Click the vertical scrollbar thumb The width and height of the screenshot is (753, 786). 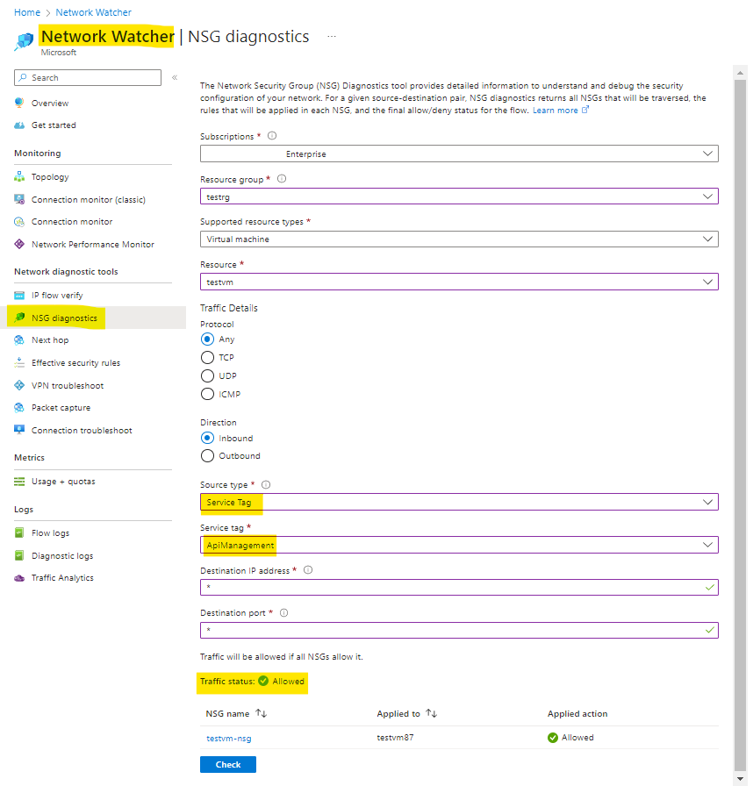(x=740, y=424)
